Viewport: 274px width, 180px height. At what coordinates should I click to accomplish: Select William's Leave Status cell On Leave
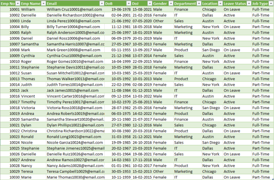(237, 10)
